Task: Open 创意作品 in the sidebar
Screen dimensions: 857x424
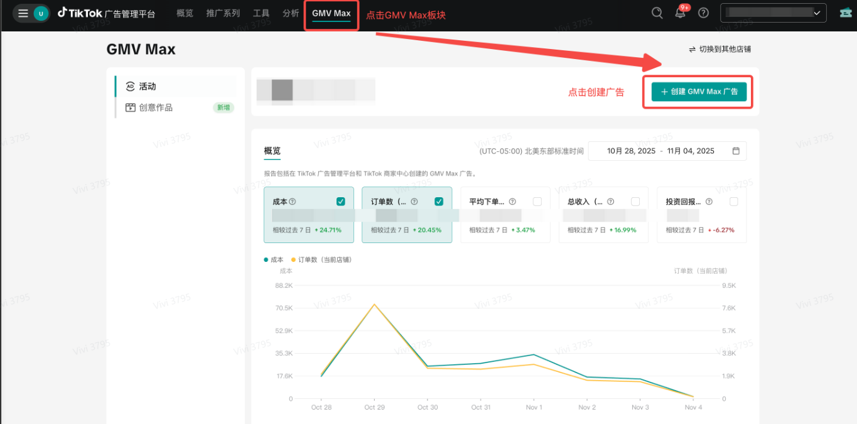Action: coord(155,107)
